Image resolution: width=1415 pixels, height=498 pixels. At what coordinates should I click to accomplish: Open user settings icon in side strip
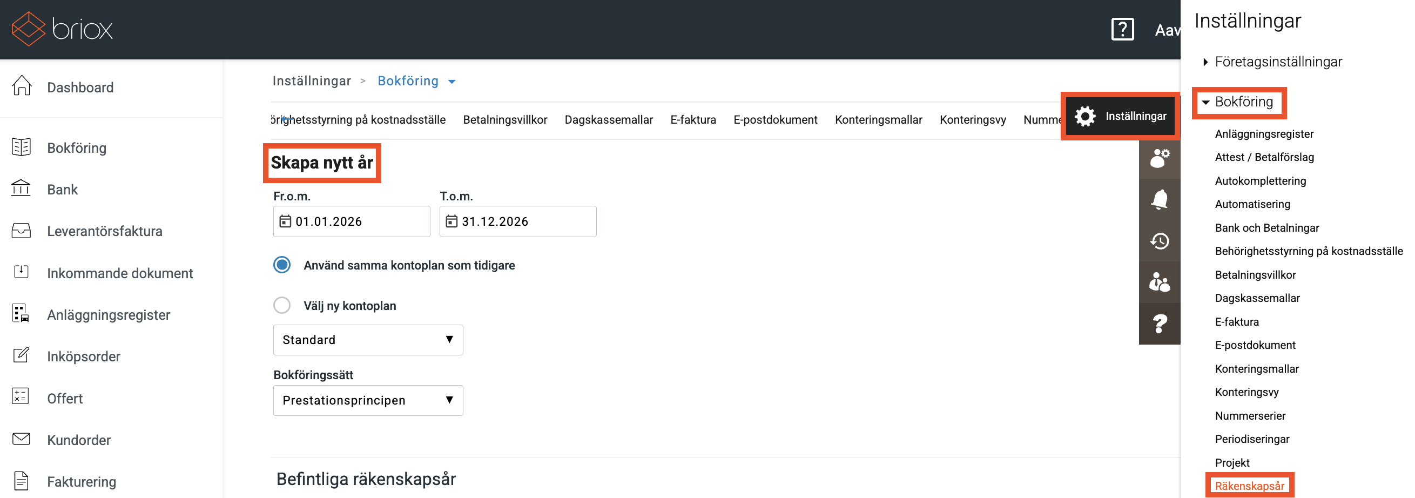click(x=1159, y=159)
